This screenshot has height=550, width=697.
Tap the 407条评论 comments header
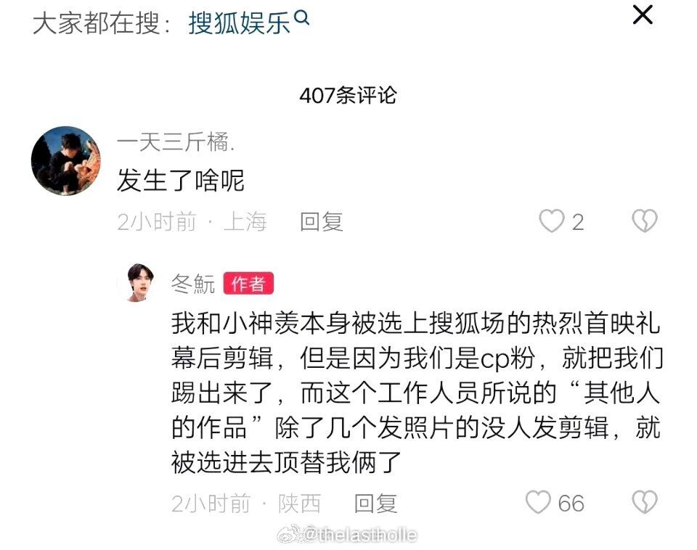coord(348,95)
